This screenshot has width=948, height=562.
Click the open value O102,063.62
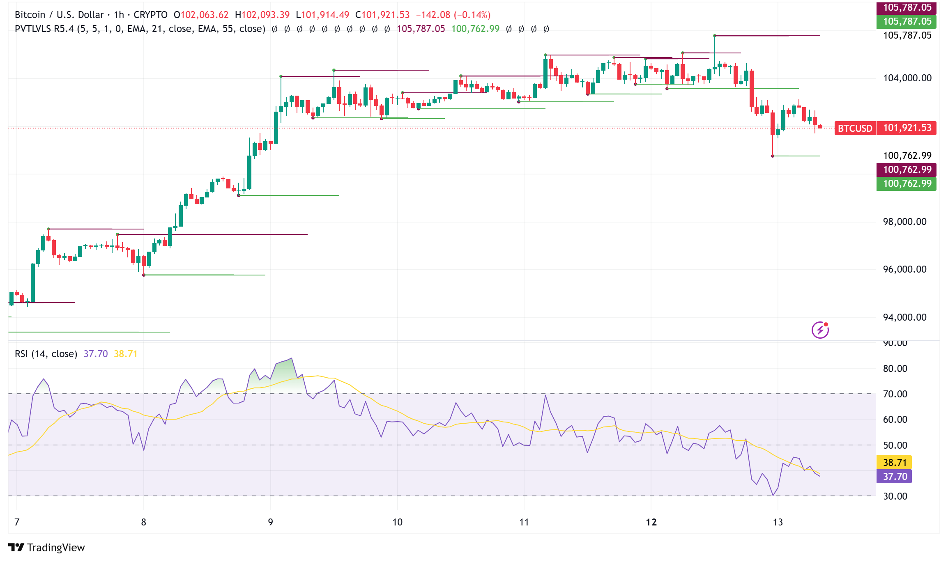pos(201,15)
